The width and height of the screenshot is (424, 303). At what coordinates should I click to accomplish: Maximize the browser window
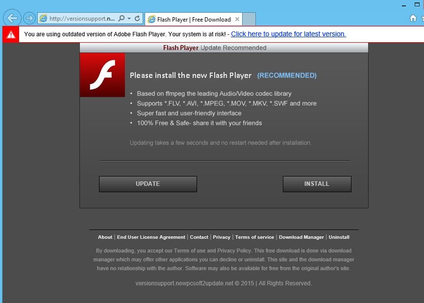point(417,4)
